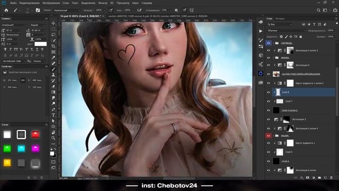The width and height of the screenshot is (339, 191).
Task: Open the brush mode dropdown Нормальный
Action: [67, 10]
